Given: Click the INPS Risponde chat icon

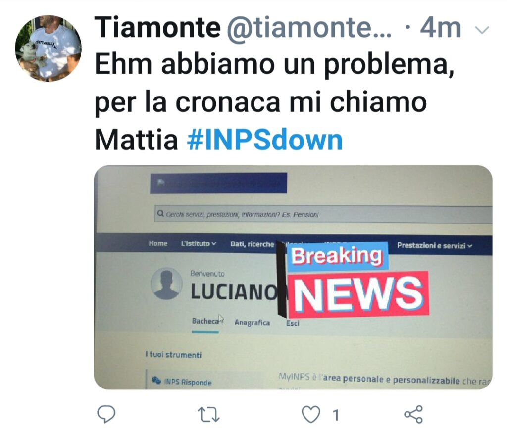Looking at the screenshot, I should click(x=156, y=380).
